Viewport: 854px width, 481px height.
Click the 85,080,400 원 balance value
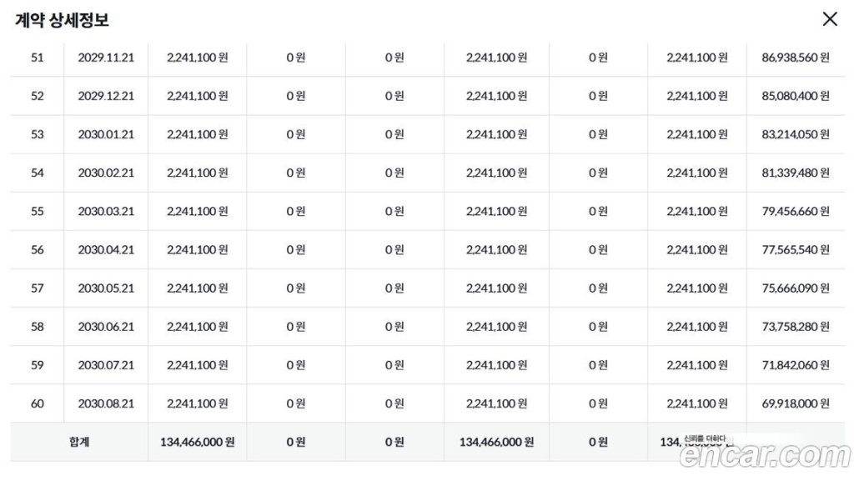click(796, 96)
